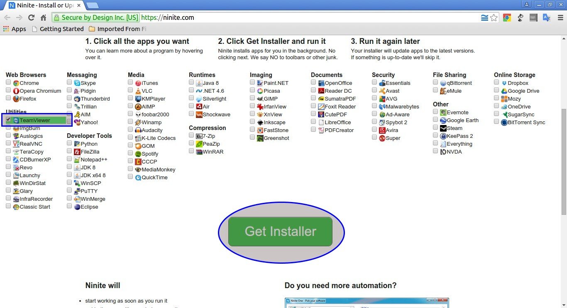
Task: Click the Spotify icon
Action: (138, 154)
